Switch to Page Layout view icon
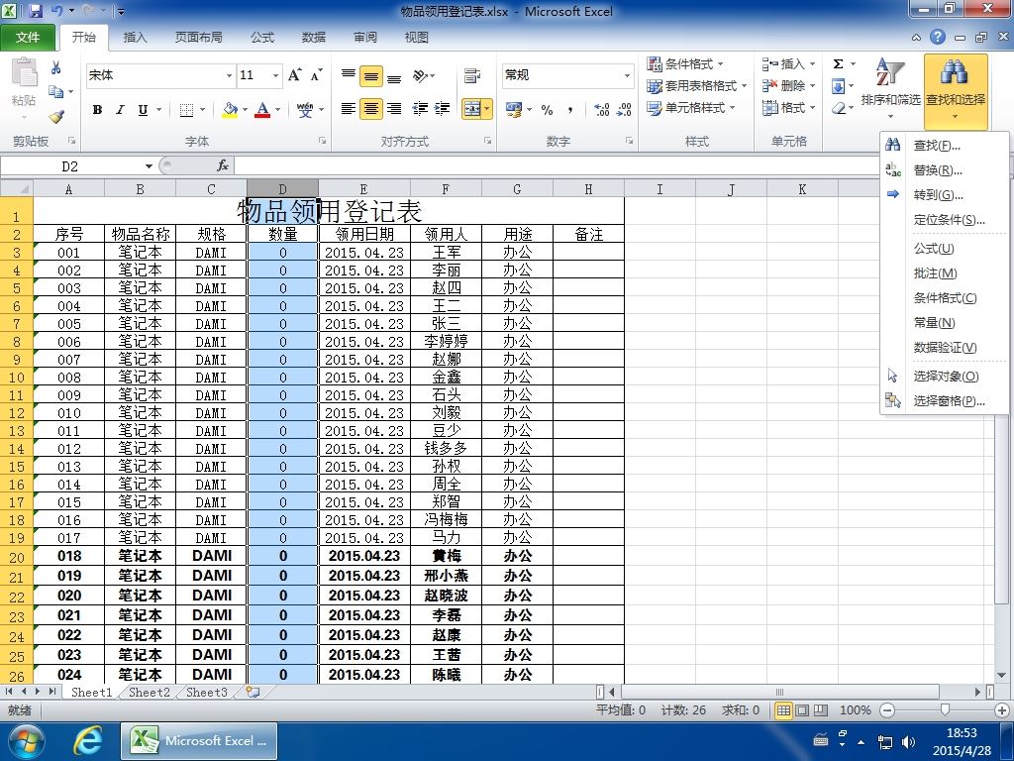Viewport: 1014px width, 761px height. [x=802, y=710]
